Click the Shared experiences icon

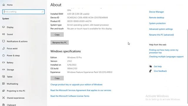pyautogui.click(x=4, y=98)
